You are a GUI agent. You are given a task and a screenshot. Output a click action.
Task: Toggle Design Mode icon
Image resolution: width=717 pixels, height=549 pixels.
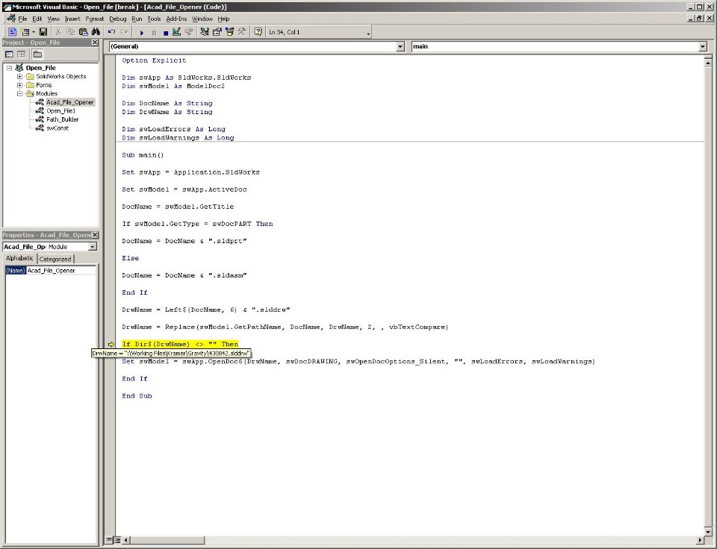(176, 32)
